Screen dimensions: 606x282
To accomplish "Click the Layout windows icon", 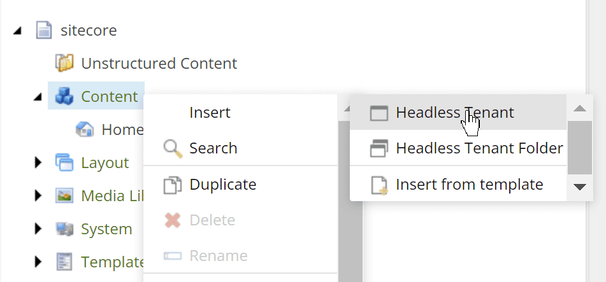I will click(x=64, y=163).
